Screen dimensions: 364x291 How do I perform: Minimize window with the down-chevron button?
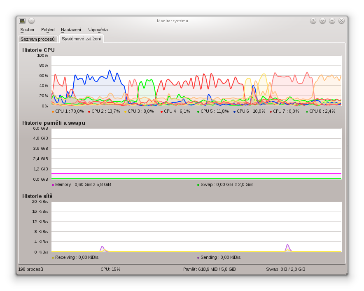click(x=322, y=21)
